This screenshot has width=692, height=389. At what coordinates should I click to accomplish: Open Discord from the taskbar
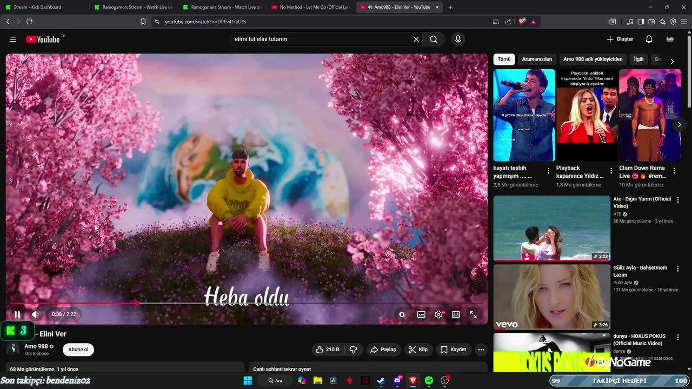[397, 380]
